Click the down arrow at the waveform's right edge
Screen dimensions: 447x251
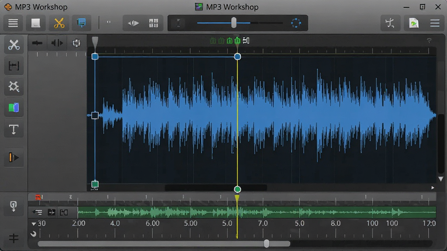point(441,179)
